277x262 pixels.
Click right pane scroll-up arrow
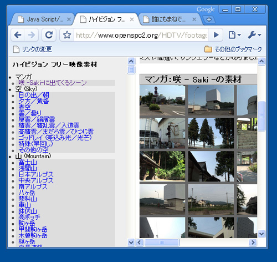(261, 62)
